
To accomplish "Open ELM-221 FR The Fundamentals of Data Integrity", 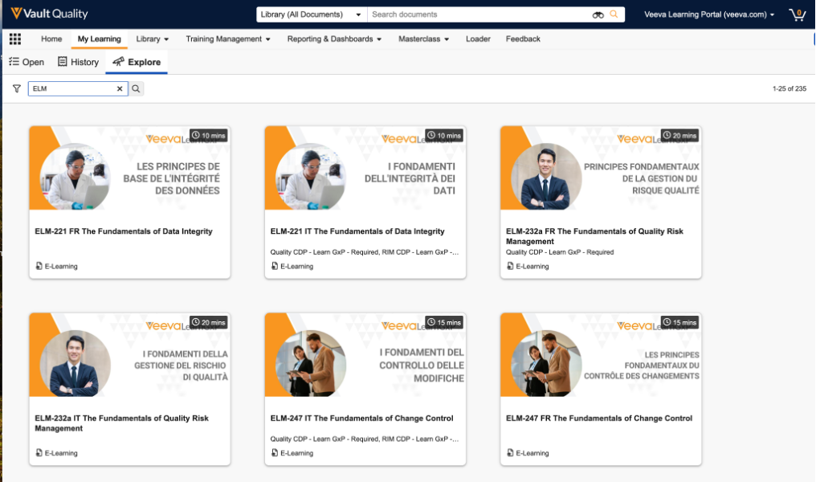I will [x=124, y=231].
